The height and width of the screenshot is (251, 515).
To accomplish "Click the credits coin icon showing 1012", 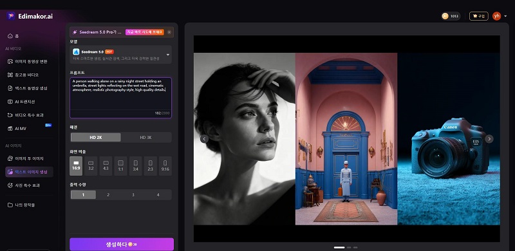I will (445, 16).
